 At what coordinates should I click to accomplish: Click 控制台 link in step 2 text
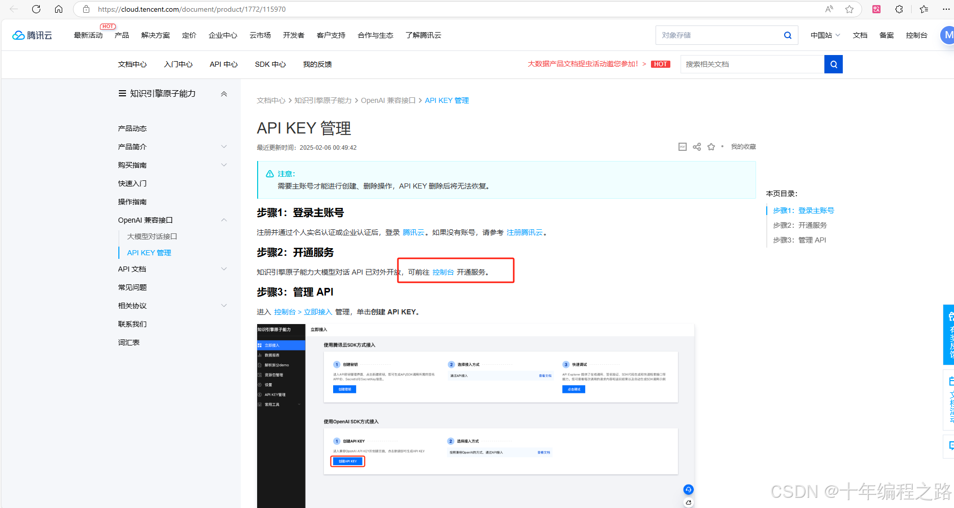[443, 272]
